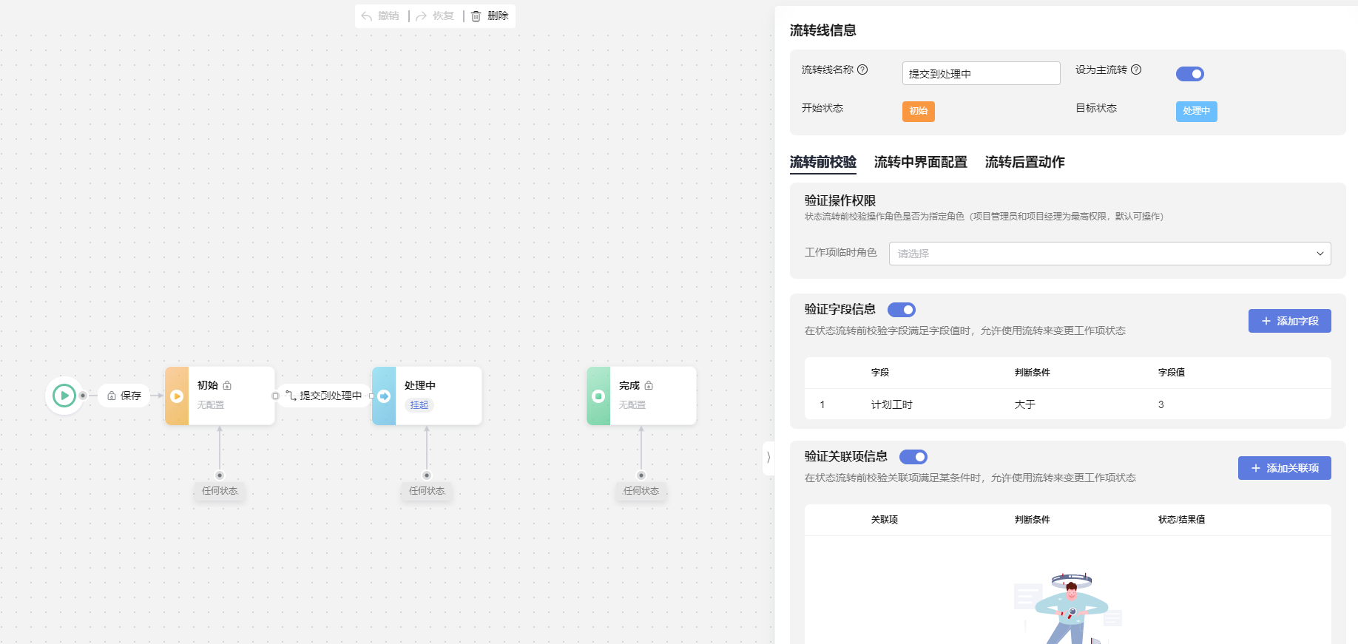Screen dimensions: 1358x644
Task: Click blue arrow icon on 处理中 node
Action: [384, 396]
